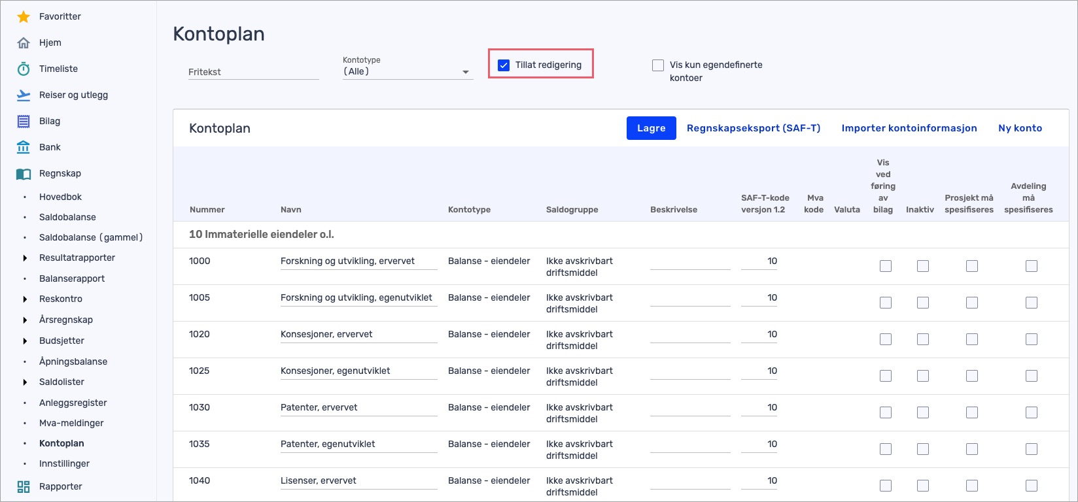Click Regnskapseksport (SAF-T) link

753,128
